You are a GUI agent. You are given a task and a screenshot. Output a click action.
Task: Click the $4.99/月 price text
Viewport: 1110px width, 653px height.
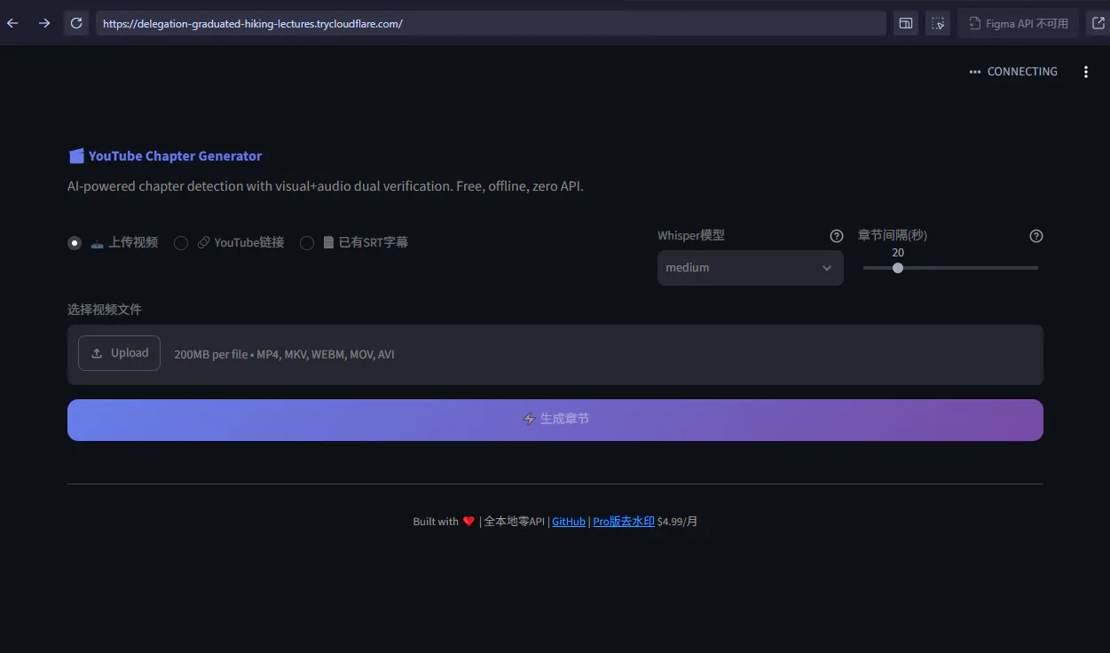(x=677, y=522)
